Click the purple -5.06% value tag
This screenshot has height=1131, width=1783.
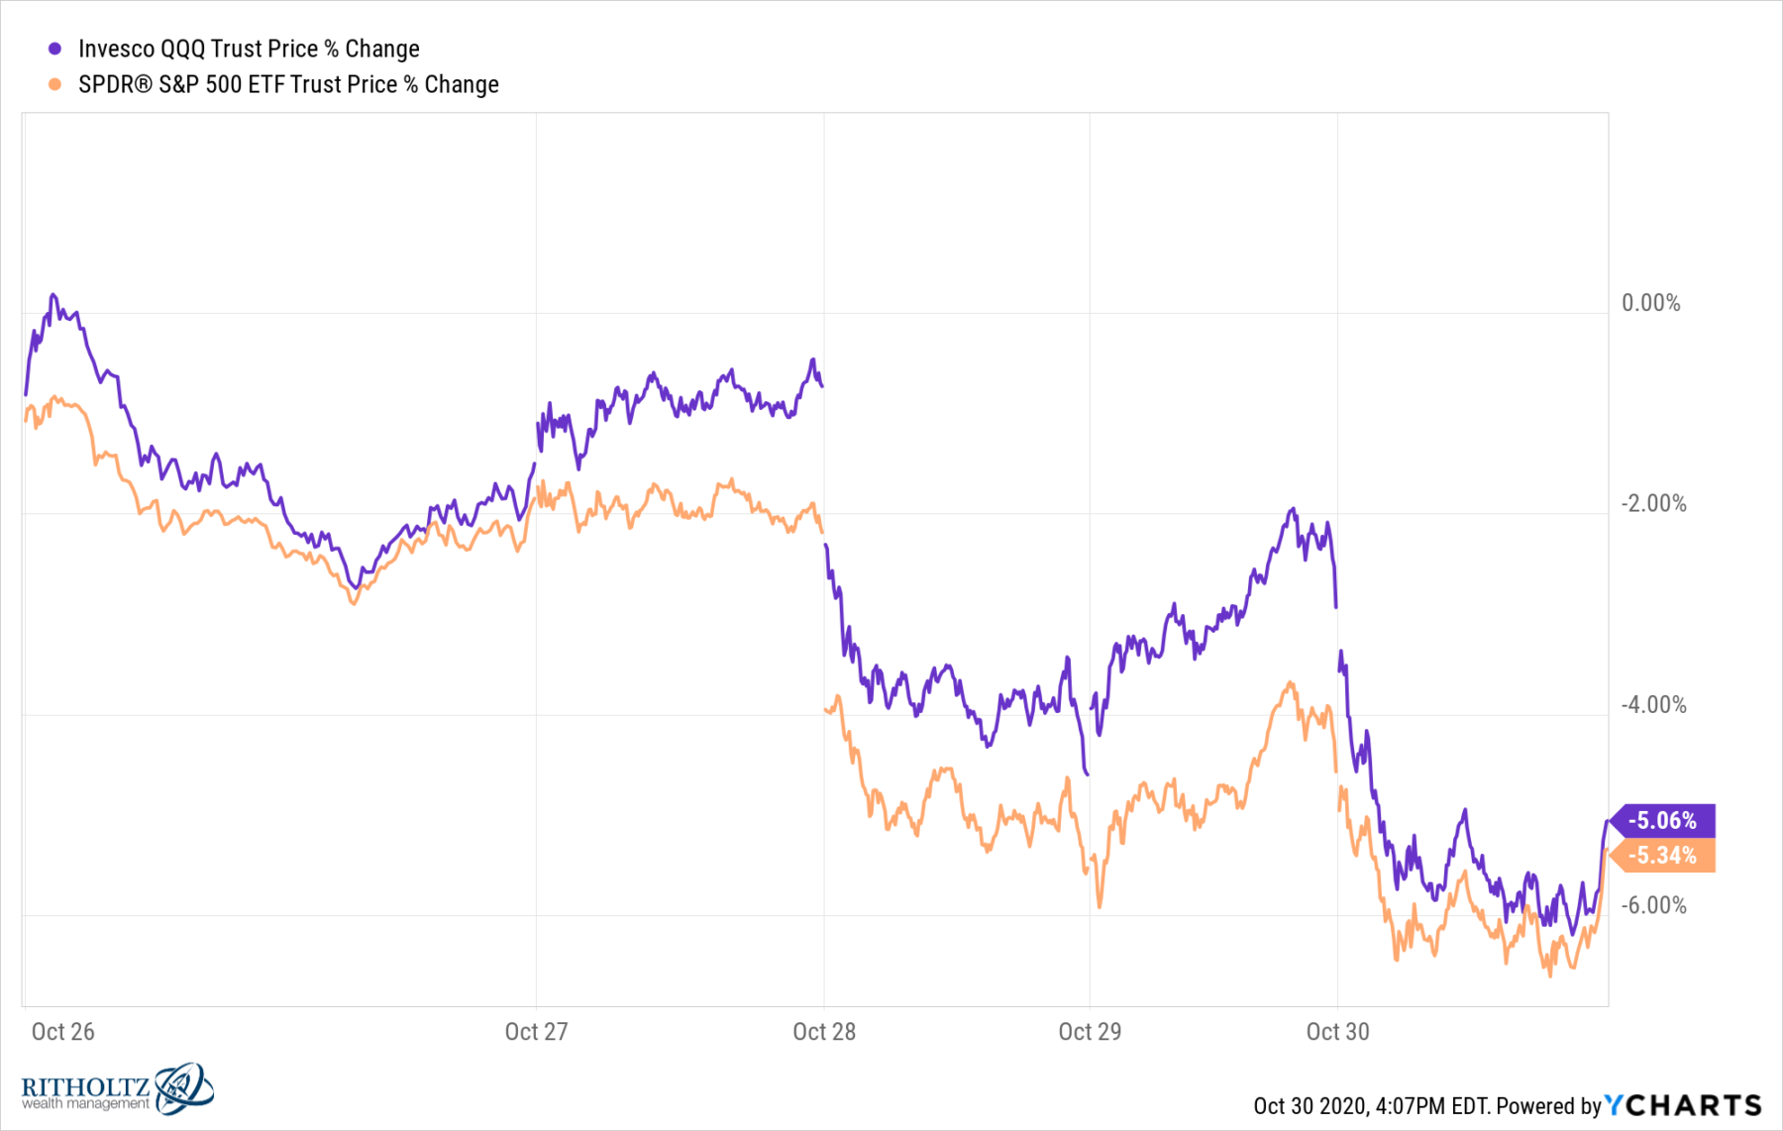pos(1663,820)
